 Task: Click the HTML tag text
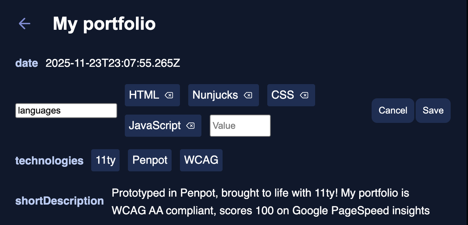pos(144,95)
